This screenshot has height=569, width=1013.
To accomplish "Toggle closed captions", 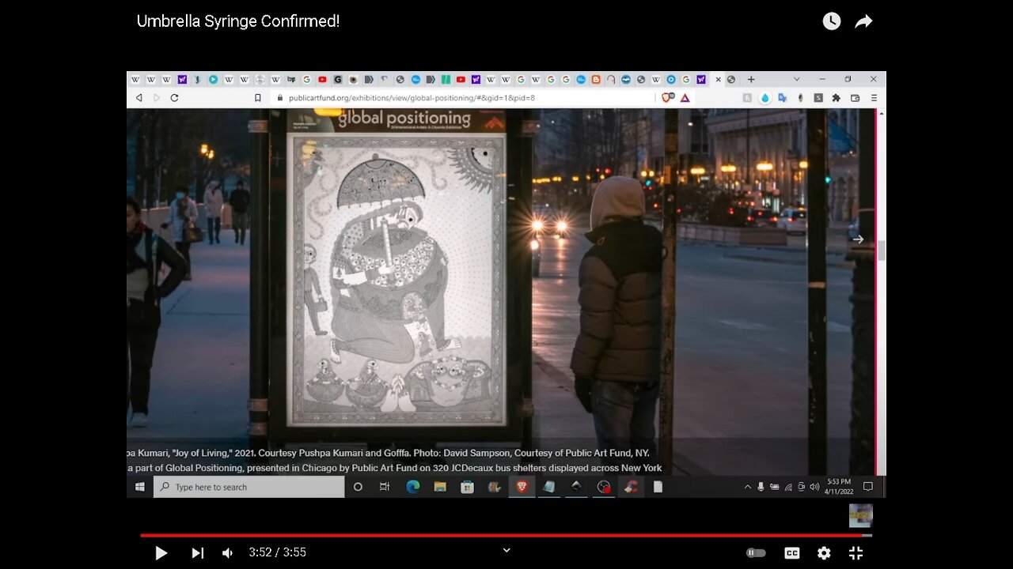I will click(x=792, y=553).
